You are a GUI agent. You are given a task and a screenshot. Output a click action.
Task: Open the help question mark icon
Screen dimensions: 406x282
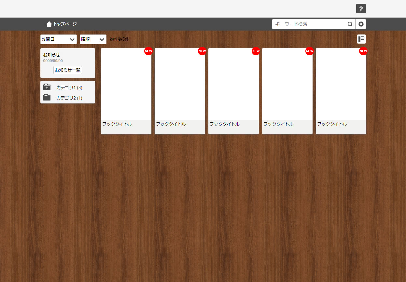click(361, 9)
